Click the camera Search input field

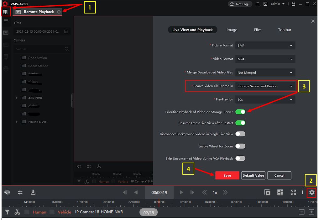pos(39,49)
